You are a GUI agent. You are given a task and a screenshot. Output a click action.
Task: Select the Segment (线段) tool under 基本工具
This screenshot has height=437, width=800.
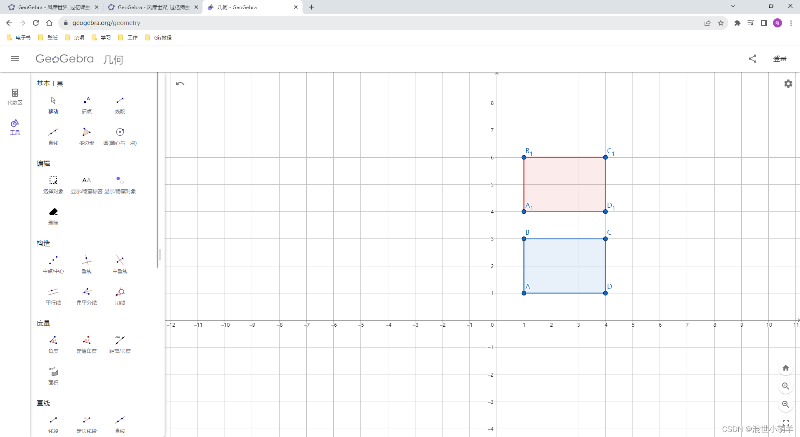click(120, 105)
